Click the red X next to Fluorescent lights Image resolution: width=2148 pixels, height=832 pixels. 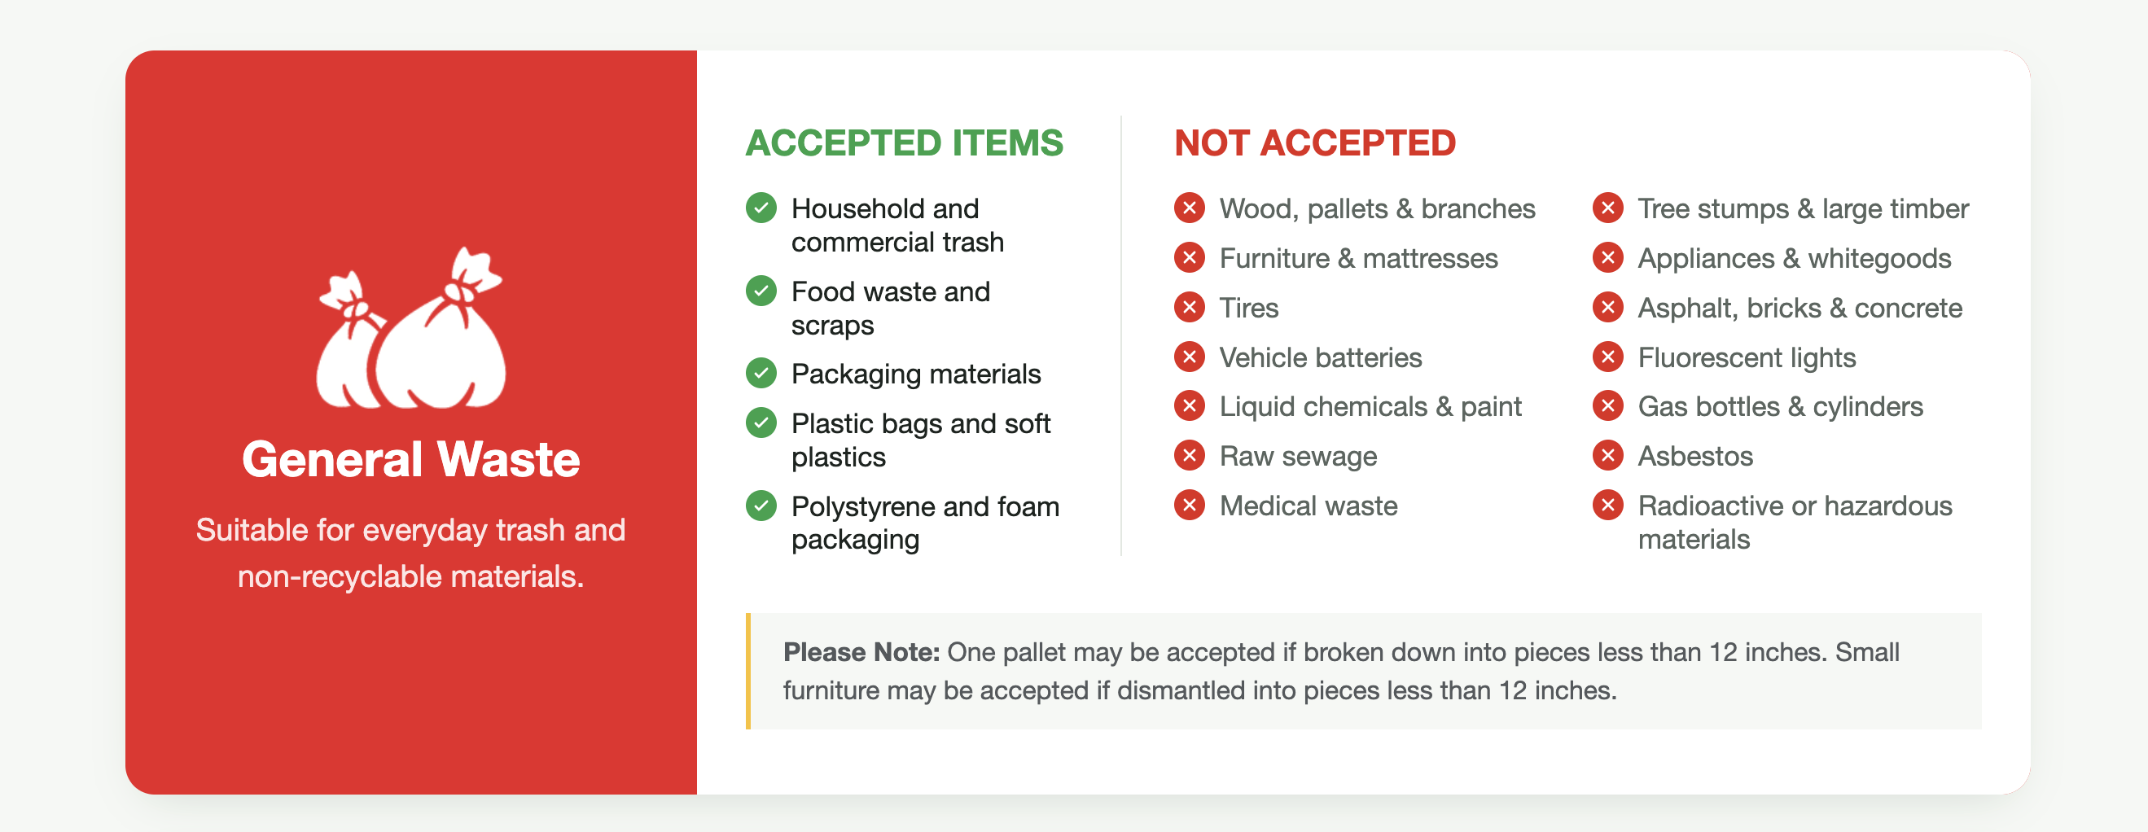[x=1607, y=357]
